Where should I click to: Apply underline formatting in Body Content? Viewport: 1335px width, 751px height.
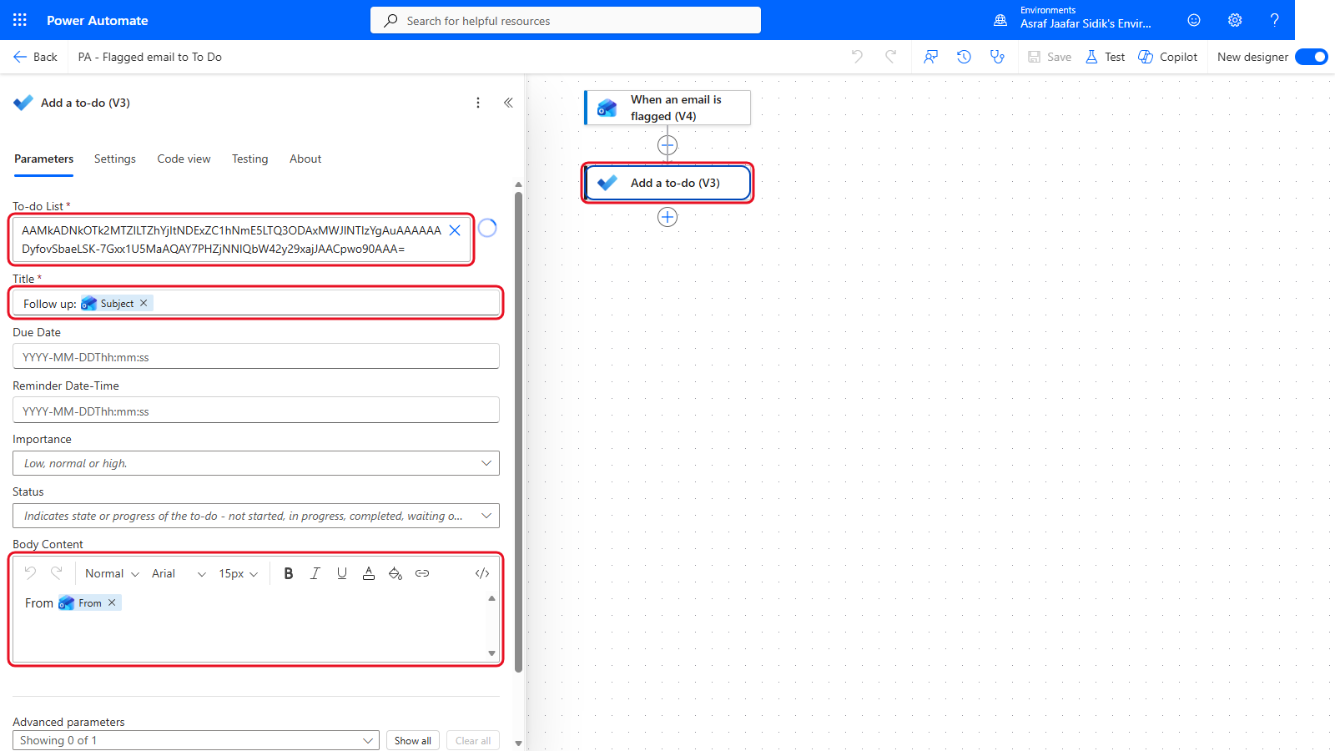(x=342, y=573)
